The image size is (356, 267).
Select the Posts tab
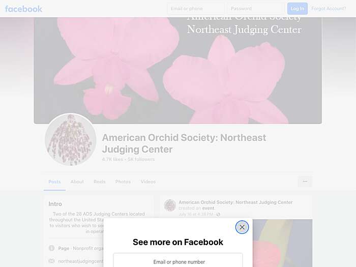click(54, 182)
